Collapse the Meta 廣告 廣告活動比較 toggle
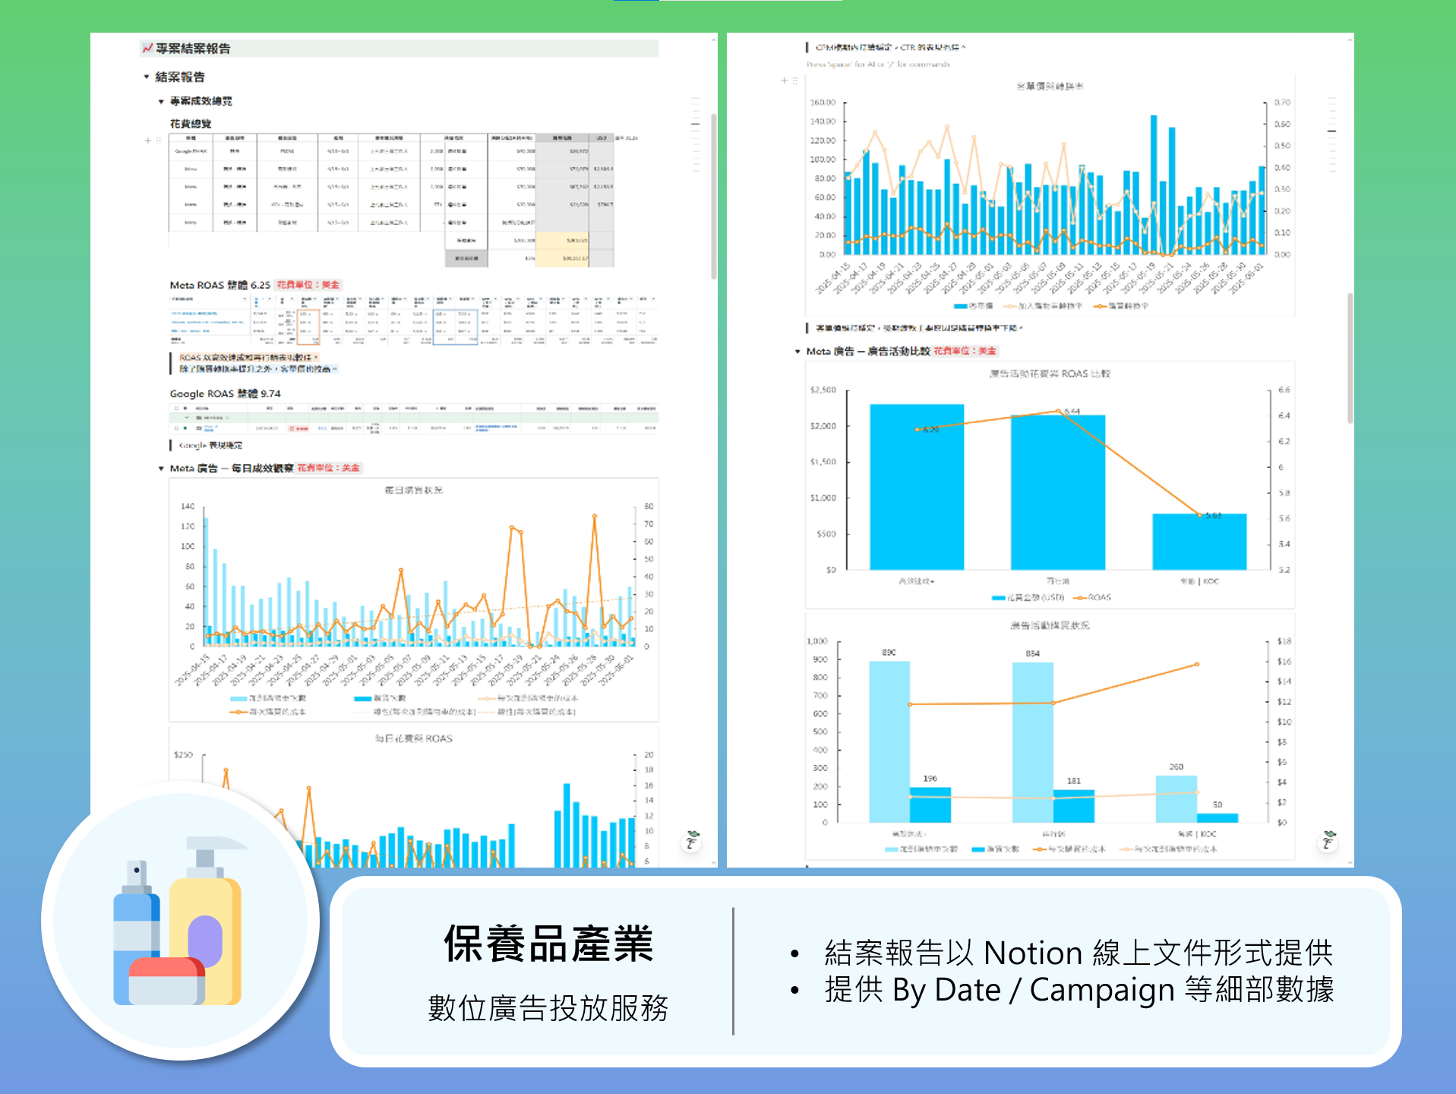 click(797, 352)
